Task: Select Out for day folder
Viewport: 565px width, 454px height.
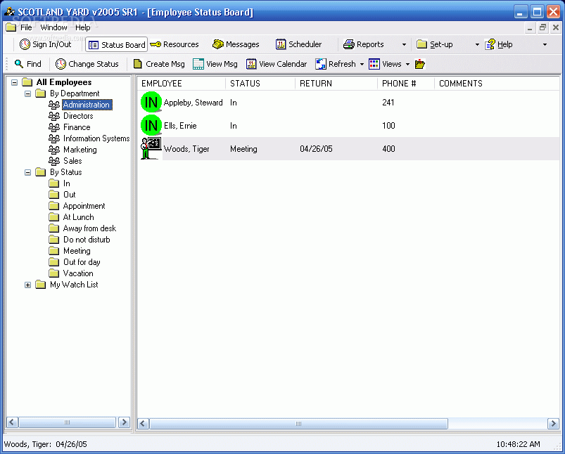Action: 82,262
